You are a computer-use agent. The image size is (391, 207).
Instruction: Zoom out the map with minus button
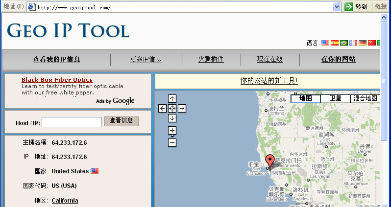point(172,143)
